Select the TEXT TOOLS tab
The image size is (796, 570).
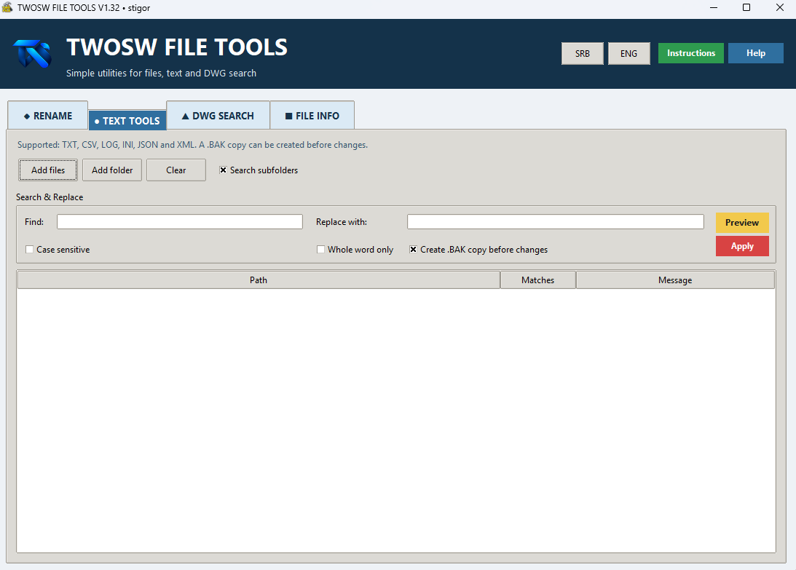click(127, 121)
